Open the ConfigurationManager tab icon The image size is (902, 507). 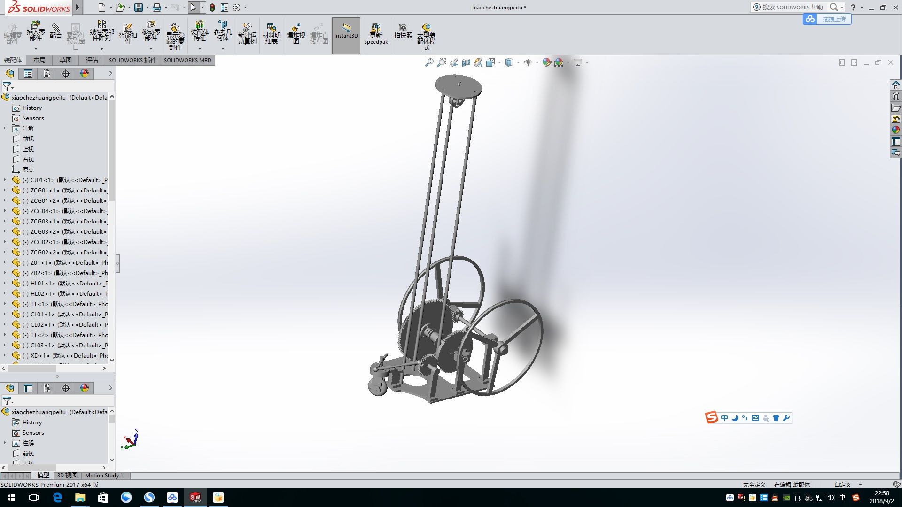(x=47, y=74)
